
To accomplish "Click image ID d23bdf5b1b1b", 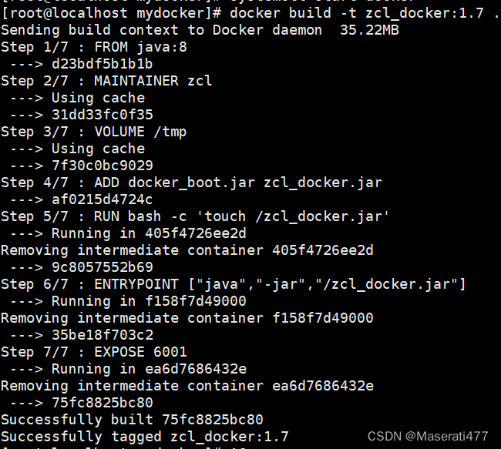I will [x=103, y=64].
